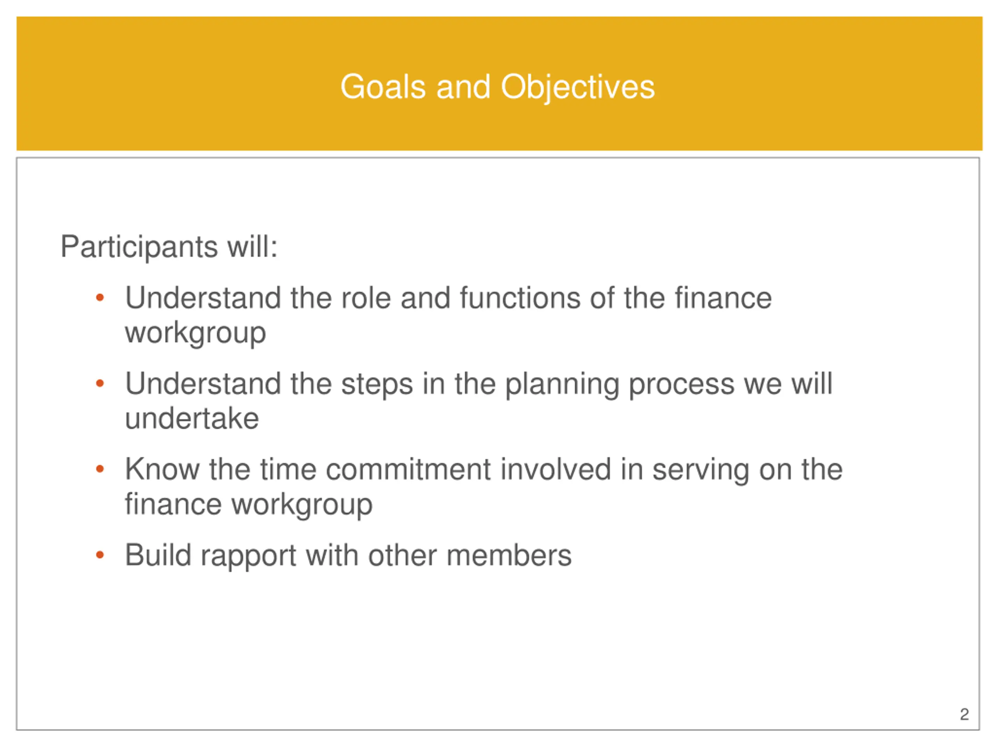Click the word "process" in the second bullet
The image size is (996, 747).
(x=681, y=384)
